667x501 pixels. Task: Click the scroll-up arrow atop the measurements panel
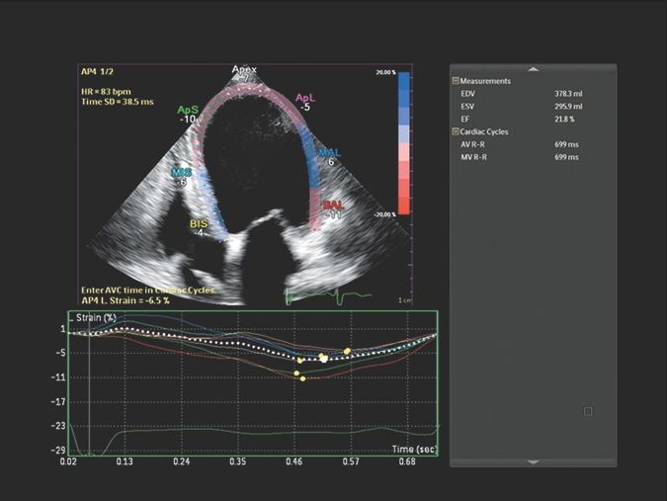click(x=533, y=68)
